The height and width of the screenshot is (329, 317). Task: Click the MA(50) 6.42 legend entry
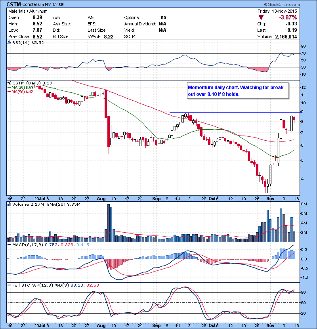coord(21,92)
